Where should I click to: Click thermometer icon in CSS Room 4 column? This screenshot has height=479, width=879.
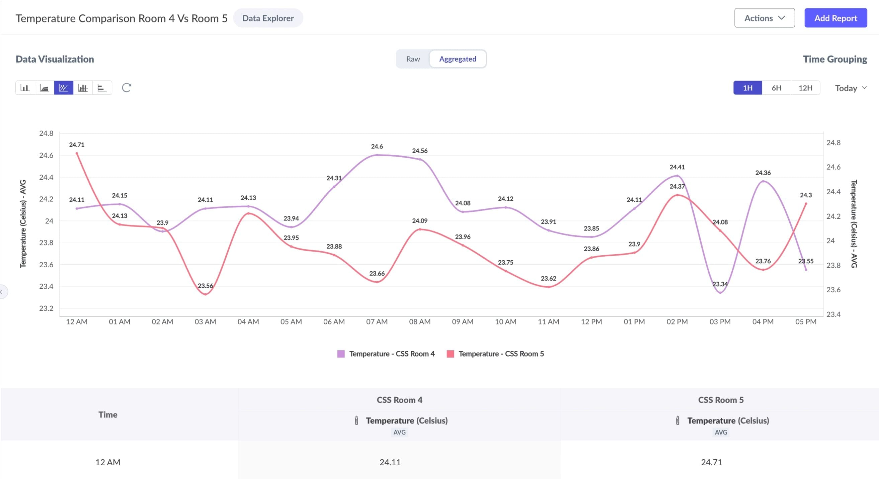[356, 420]
